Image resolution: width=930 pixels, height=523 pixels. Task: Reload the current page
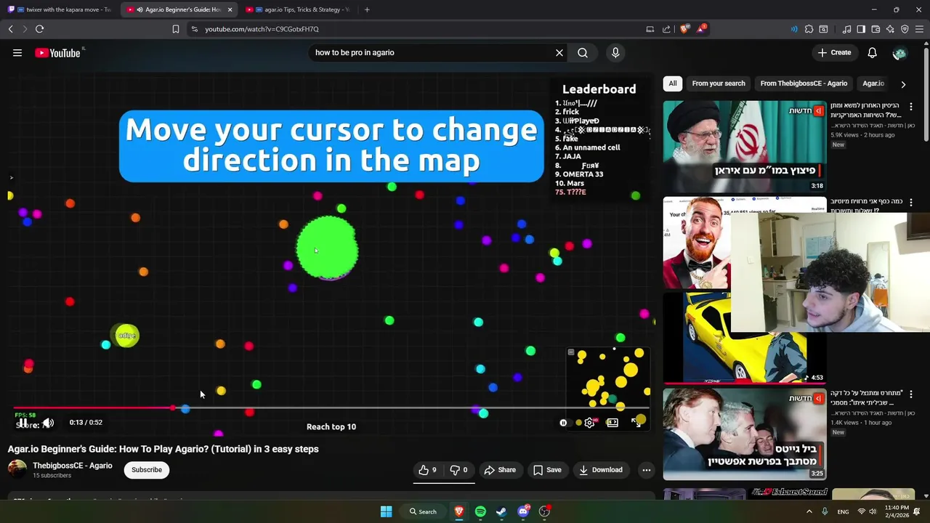tap(39, 29)
